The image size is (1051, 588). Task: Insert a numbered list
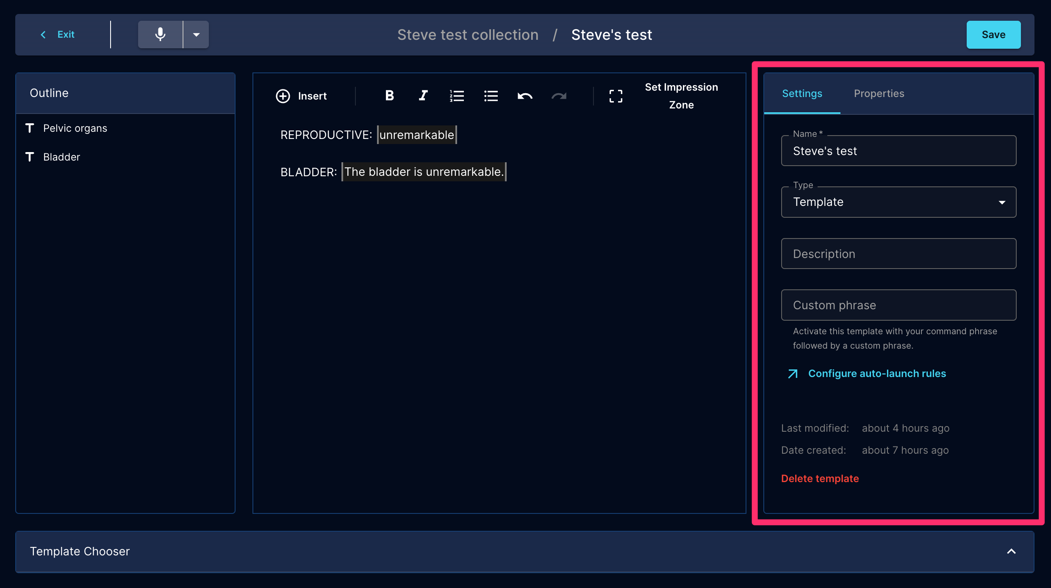tap(457, 96)
